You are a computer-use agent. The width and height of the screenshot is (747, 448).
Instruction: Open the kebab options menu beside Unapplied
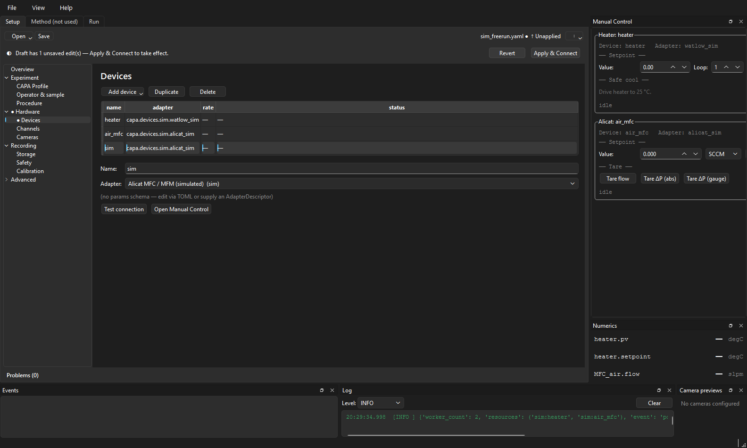574,36
